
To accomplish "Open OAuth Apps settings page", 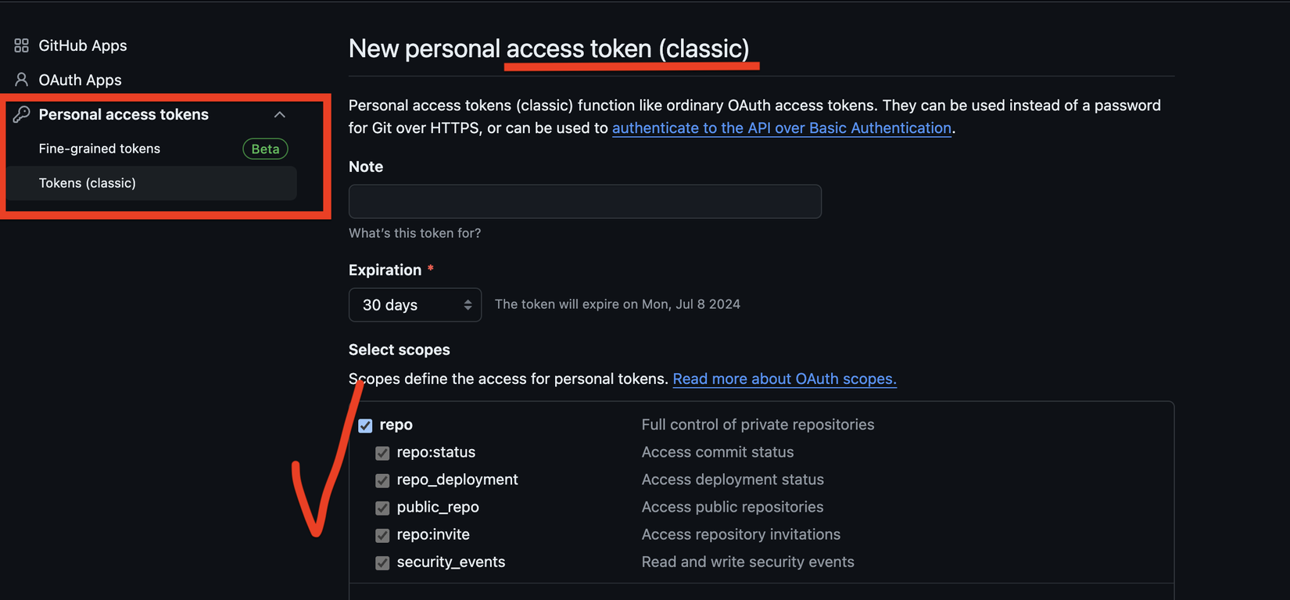I will [x=80, y=80].
